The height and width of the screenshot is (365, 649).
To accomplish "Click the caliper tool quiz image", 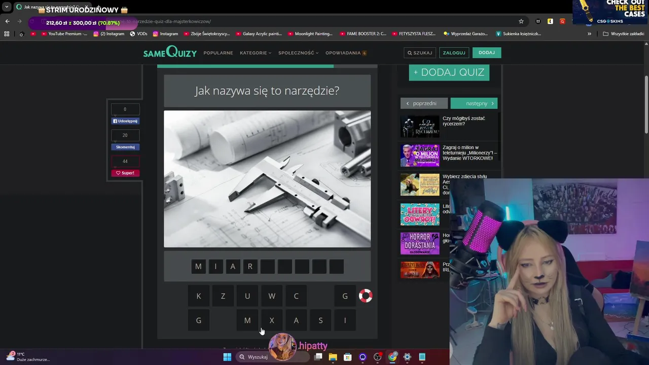I will point(267,179).
